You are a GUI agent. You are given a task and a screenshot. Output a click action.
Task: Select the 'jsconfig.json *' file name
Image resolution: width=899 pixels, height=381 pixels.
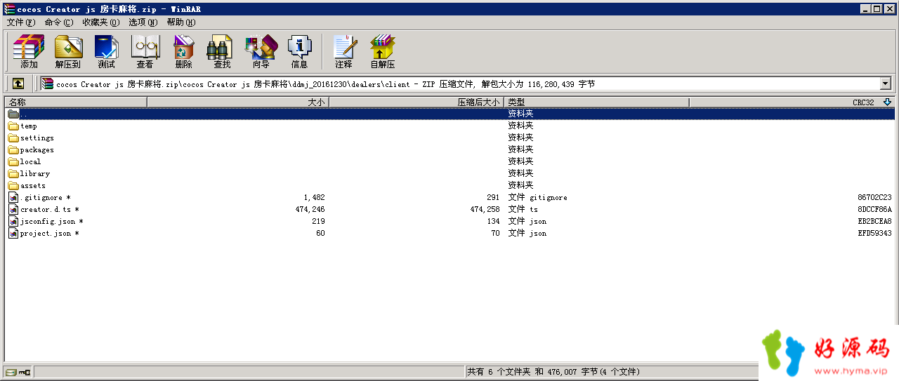(x=51, y=222)
